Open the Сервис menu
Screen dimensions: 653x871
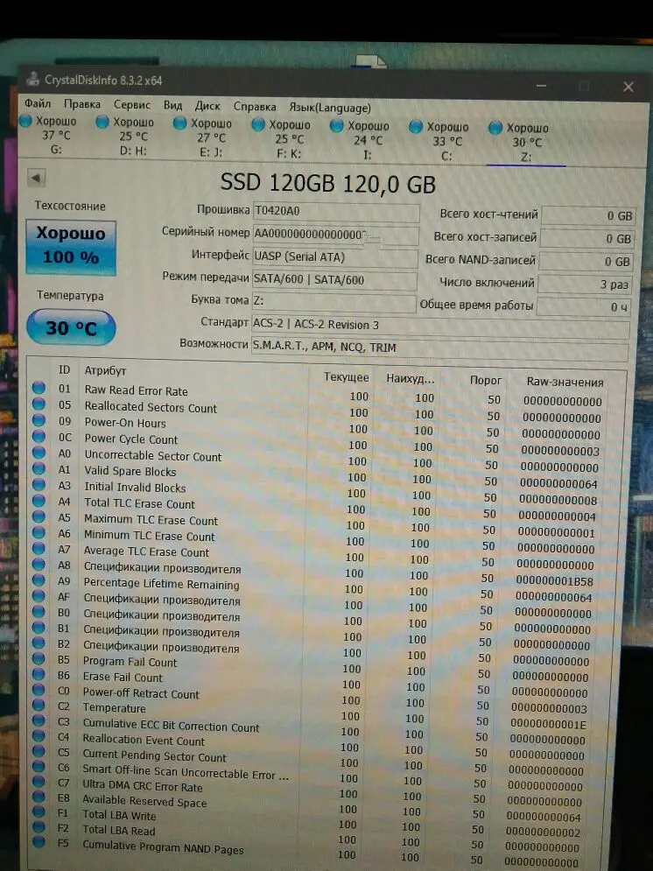pos(131,104)
